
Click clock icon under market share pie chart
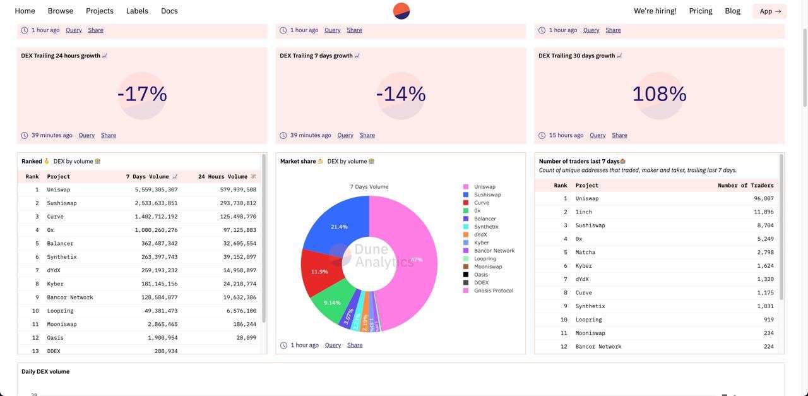[284, 345]
